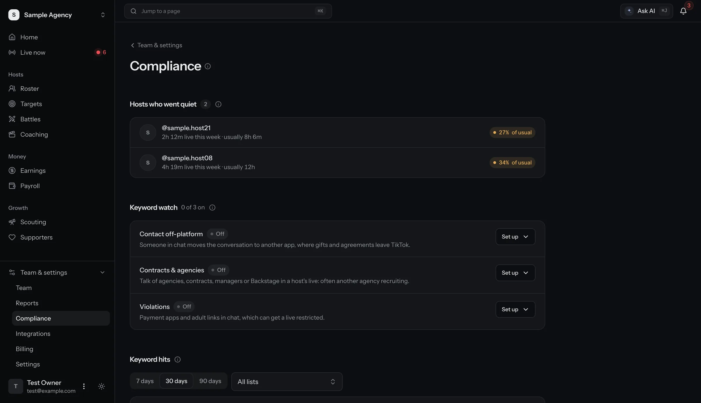Open Set up dropdown for Violations
This screenshot has height=403, width=701.
(x=515, y=309)
